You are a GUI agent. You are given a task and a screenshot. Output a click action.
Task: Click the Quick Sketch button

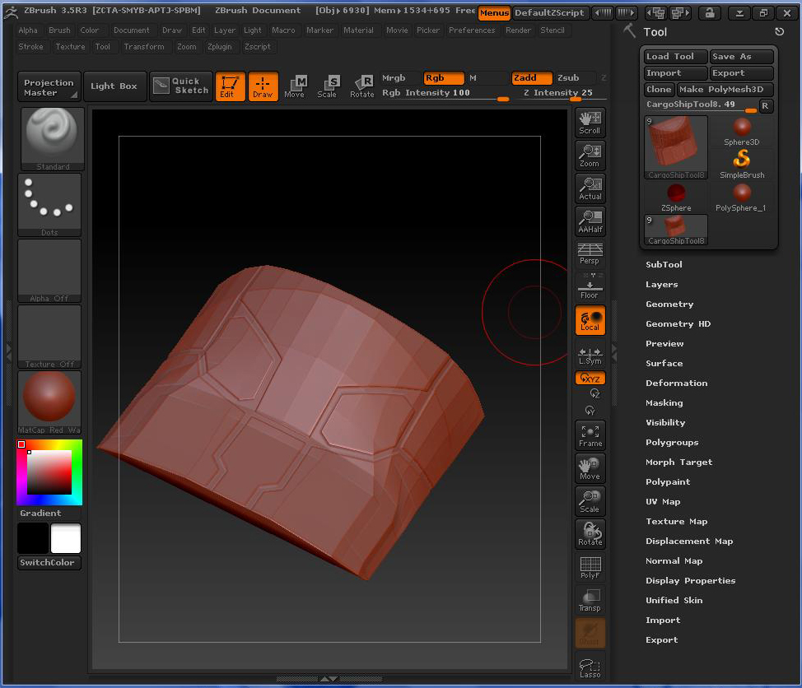pos(181,86)
